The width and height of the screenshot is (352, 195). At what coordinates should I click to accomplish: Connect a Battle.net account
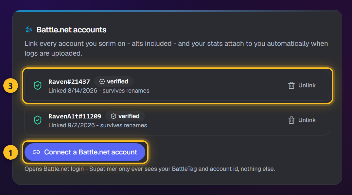(x=85, y=152)
